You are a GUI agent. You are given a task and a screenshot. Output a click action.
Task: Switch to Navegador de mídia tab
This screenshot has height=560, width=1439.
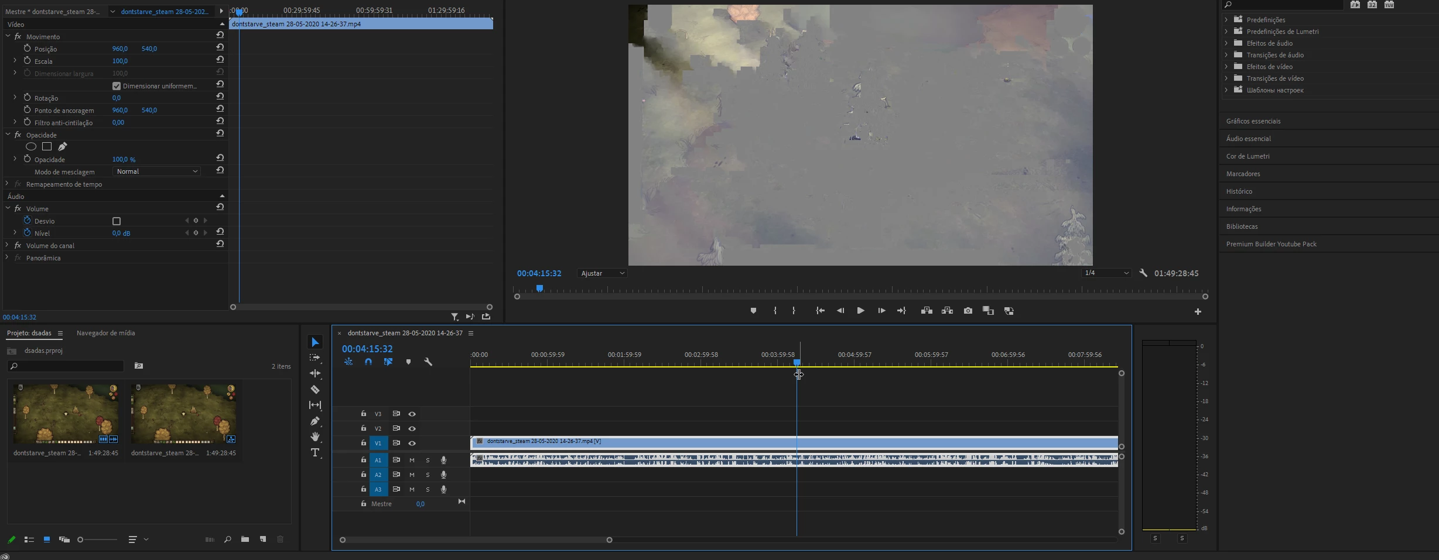click(x=105, y=333)
